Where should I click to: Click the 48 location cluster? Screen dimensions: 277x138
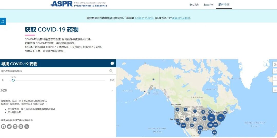(x=203, y=112)
